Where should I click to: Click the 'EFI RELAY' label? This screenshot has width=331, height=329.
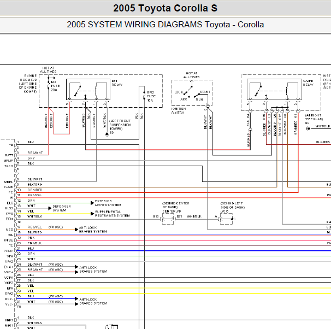pos(117,83)
